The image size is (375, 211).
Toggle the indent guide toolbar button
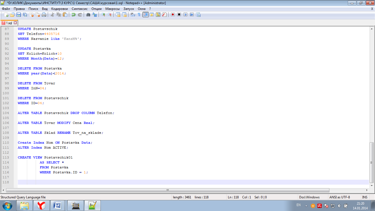pos(145,15)
